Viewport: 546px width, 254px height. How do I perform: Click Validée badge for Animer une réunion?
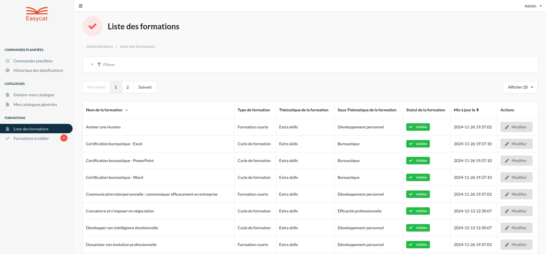tap(418, 127)
